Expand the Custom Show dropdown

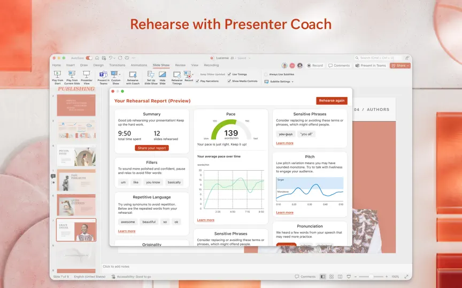120,74
